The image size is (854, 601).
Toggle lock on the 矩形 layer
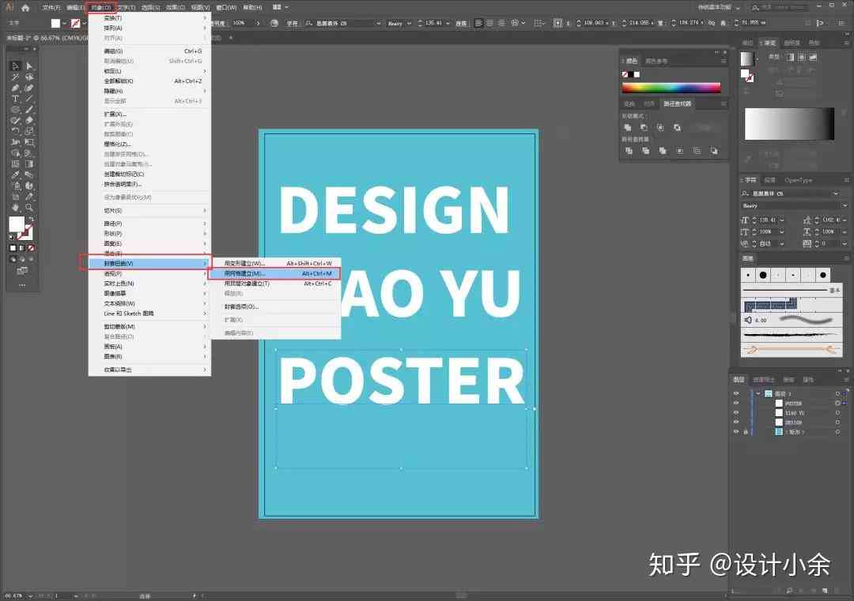click(746, 431)
